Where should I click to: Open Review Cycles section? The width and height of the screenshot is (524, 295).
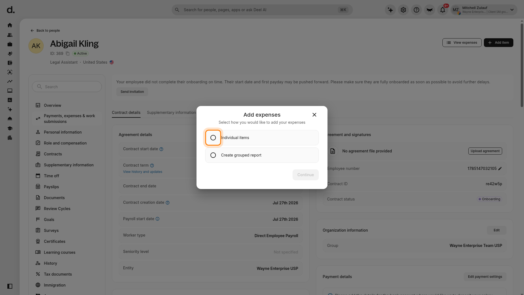click(x=67, y=209)
